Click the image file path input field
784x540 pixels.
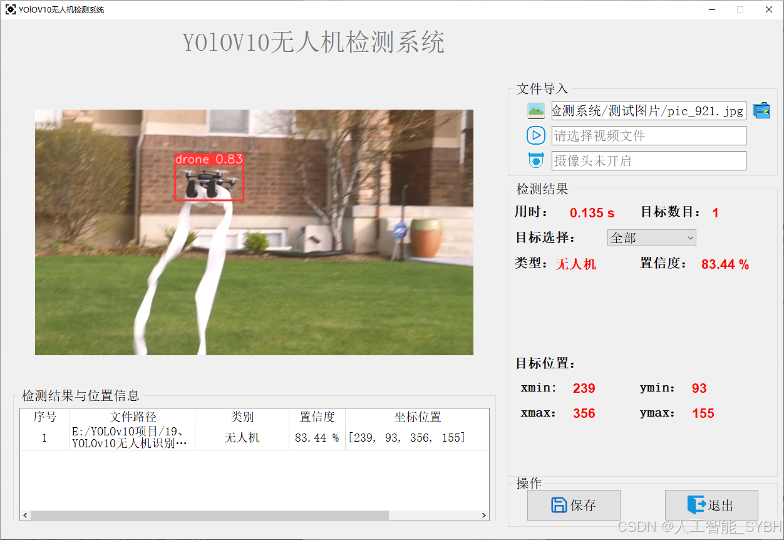click(649, 111)
